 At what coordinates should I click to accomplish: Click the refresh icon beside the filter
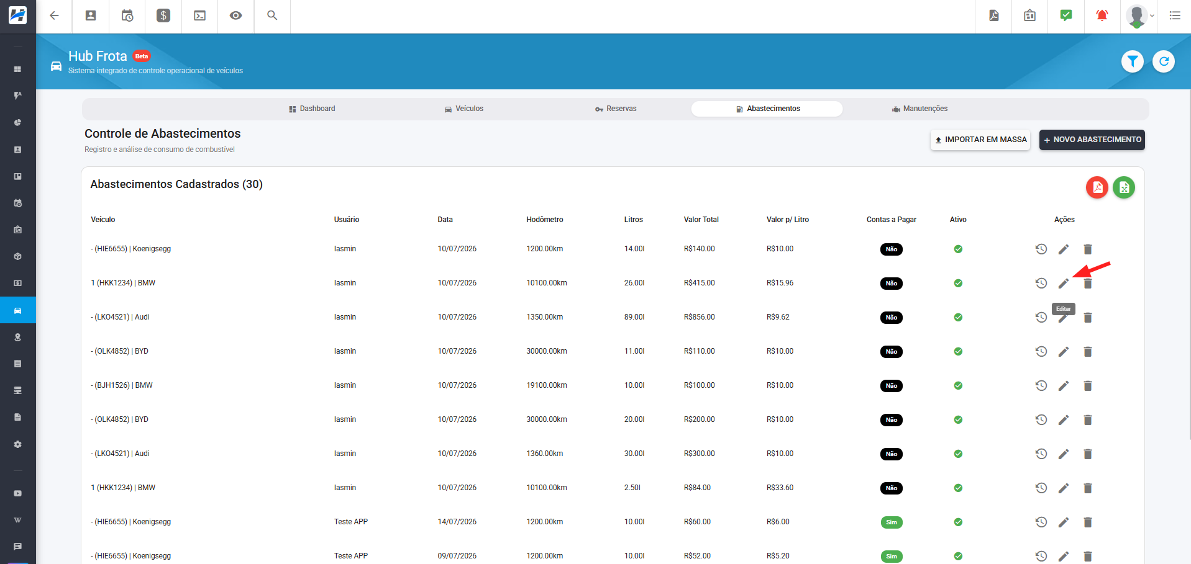pos(1164,61)
